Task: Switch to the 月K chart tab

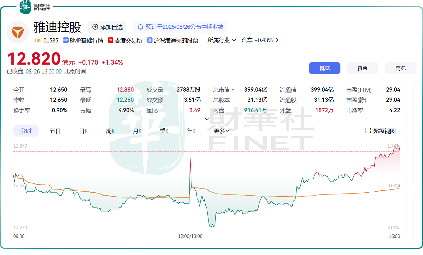Action: [137, 131]
